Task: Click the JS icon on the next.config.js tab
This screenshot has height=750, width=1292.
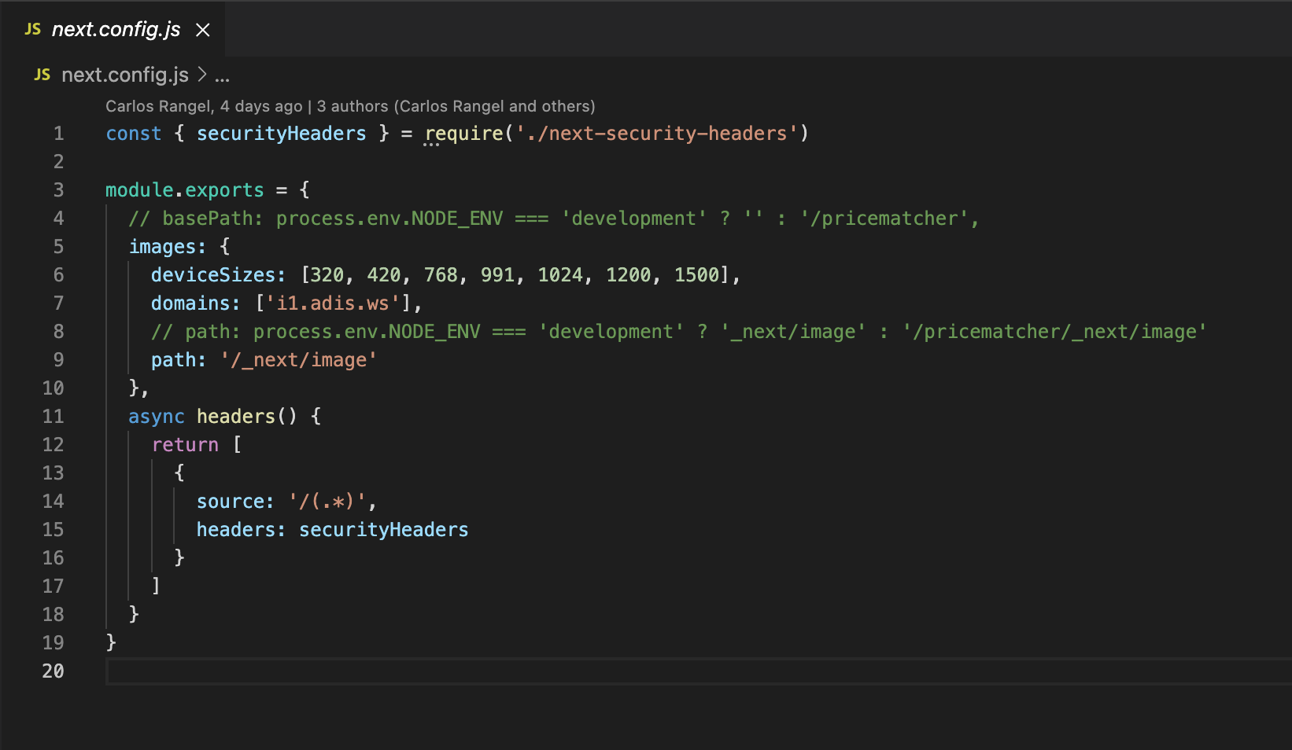Action: (31, 28)
